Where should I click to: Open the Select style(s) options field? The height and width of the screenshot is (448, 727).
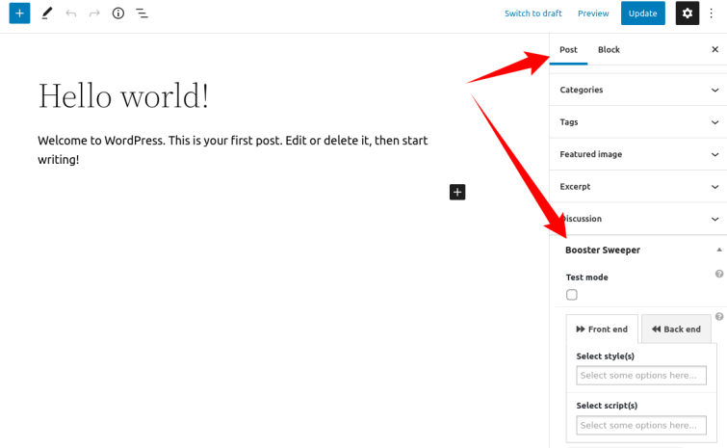(x=641, y=376)
